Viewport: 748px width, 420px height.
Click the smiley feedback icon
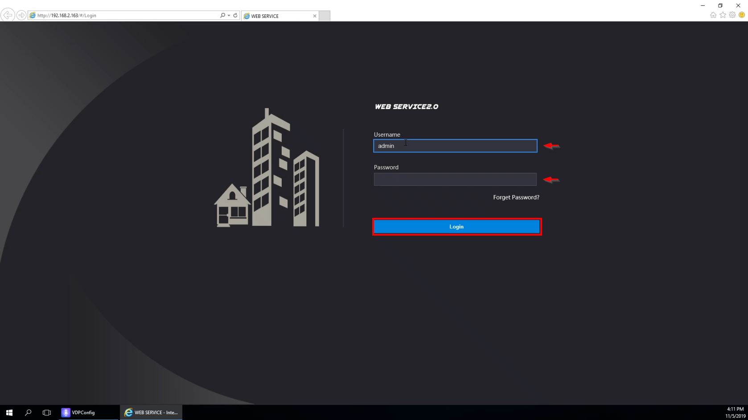point(742,15)
